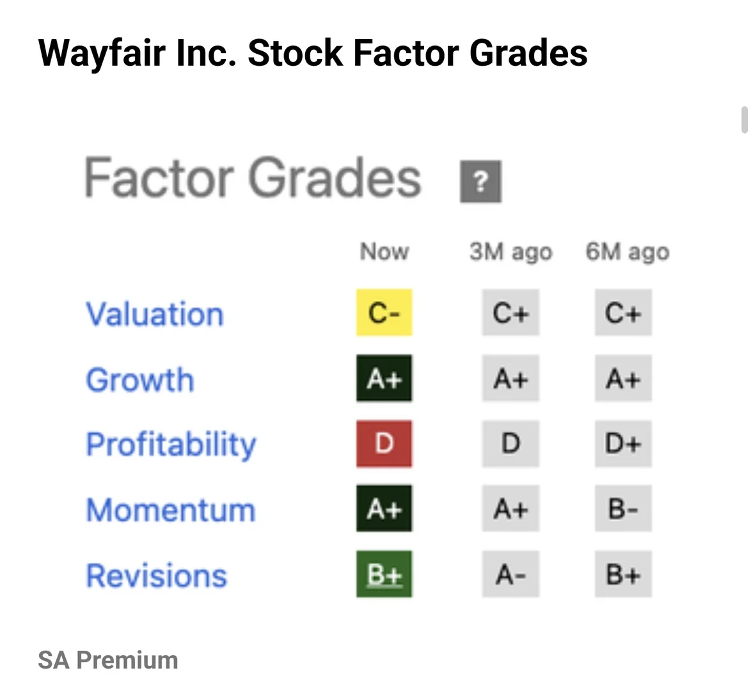The width and height of the screenshot is (751, 691).
Task: Open the Growth factor link
Action: [x=140, y=380]
